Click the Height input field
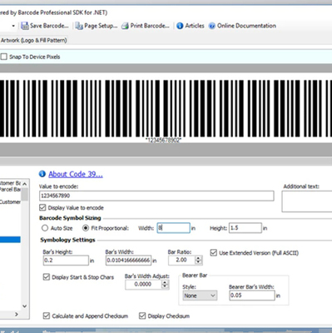The height and width of the screenshot is (333, 332). 245,228
